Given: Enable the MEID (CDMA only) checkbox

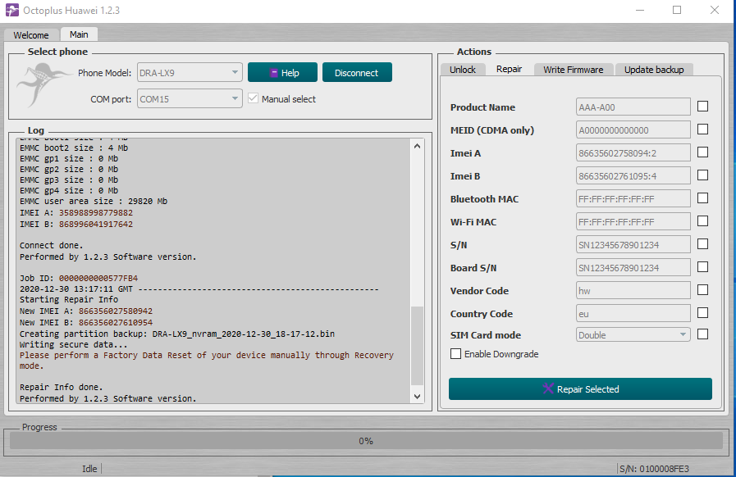Looking at the screenshot, I should 702,129.
